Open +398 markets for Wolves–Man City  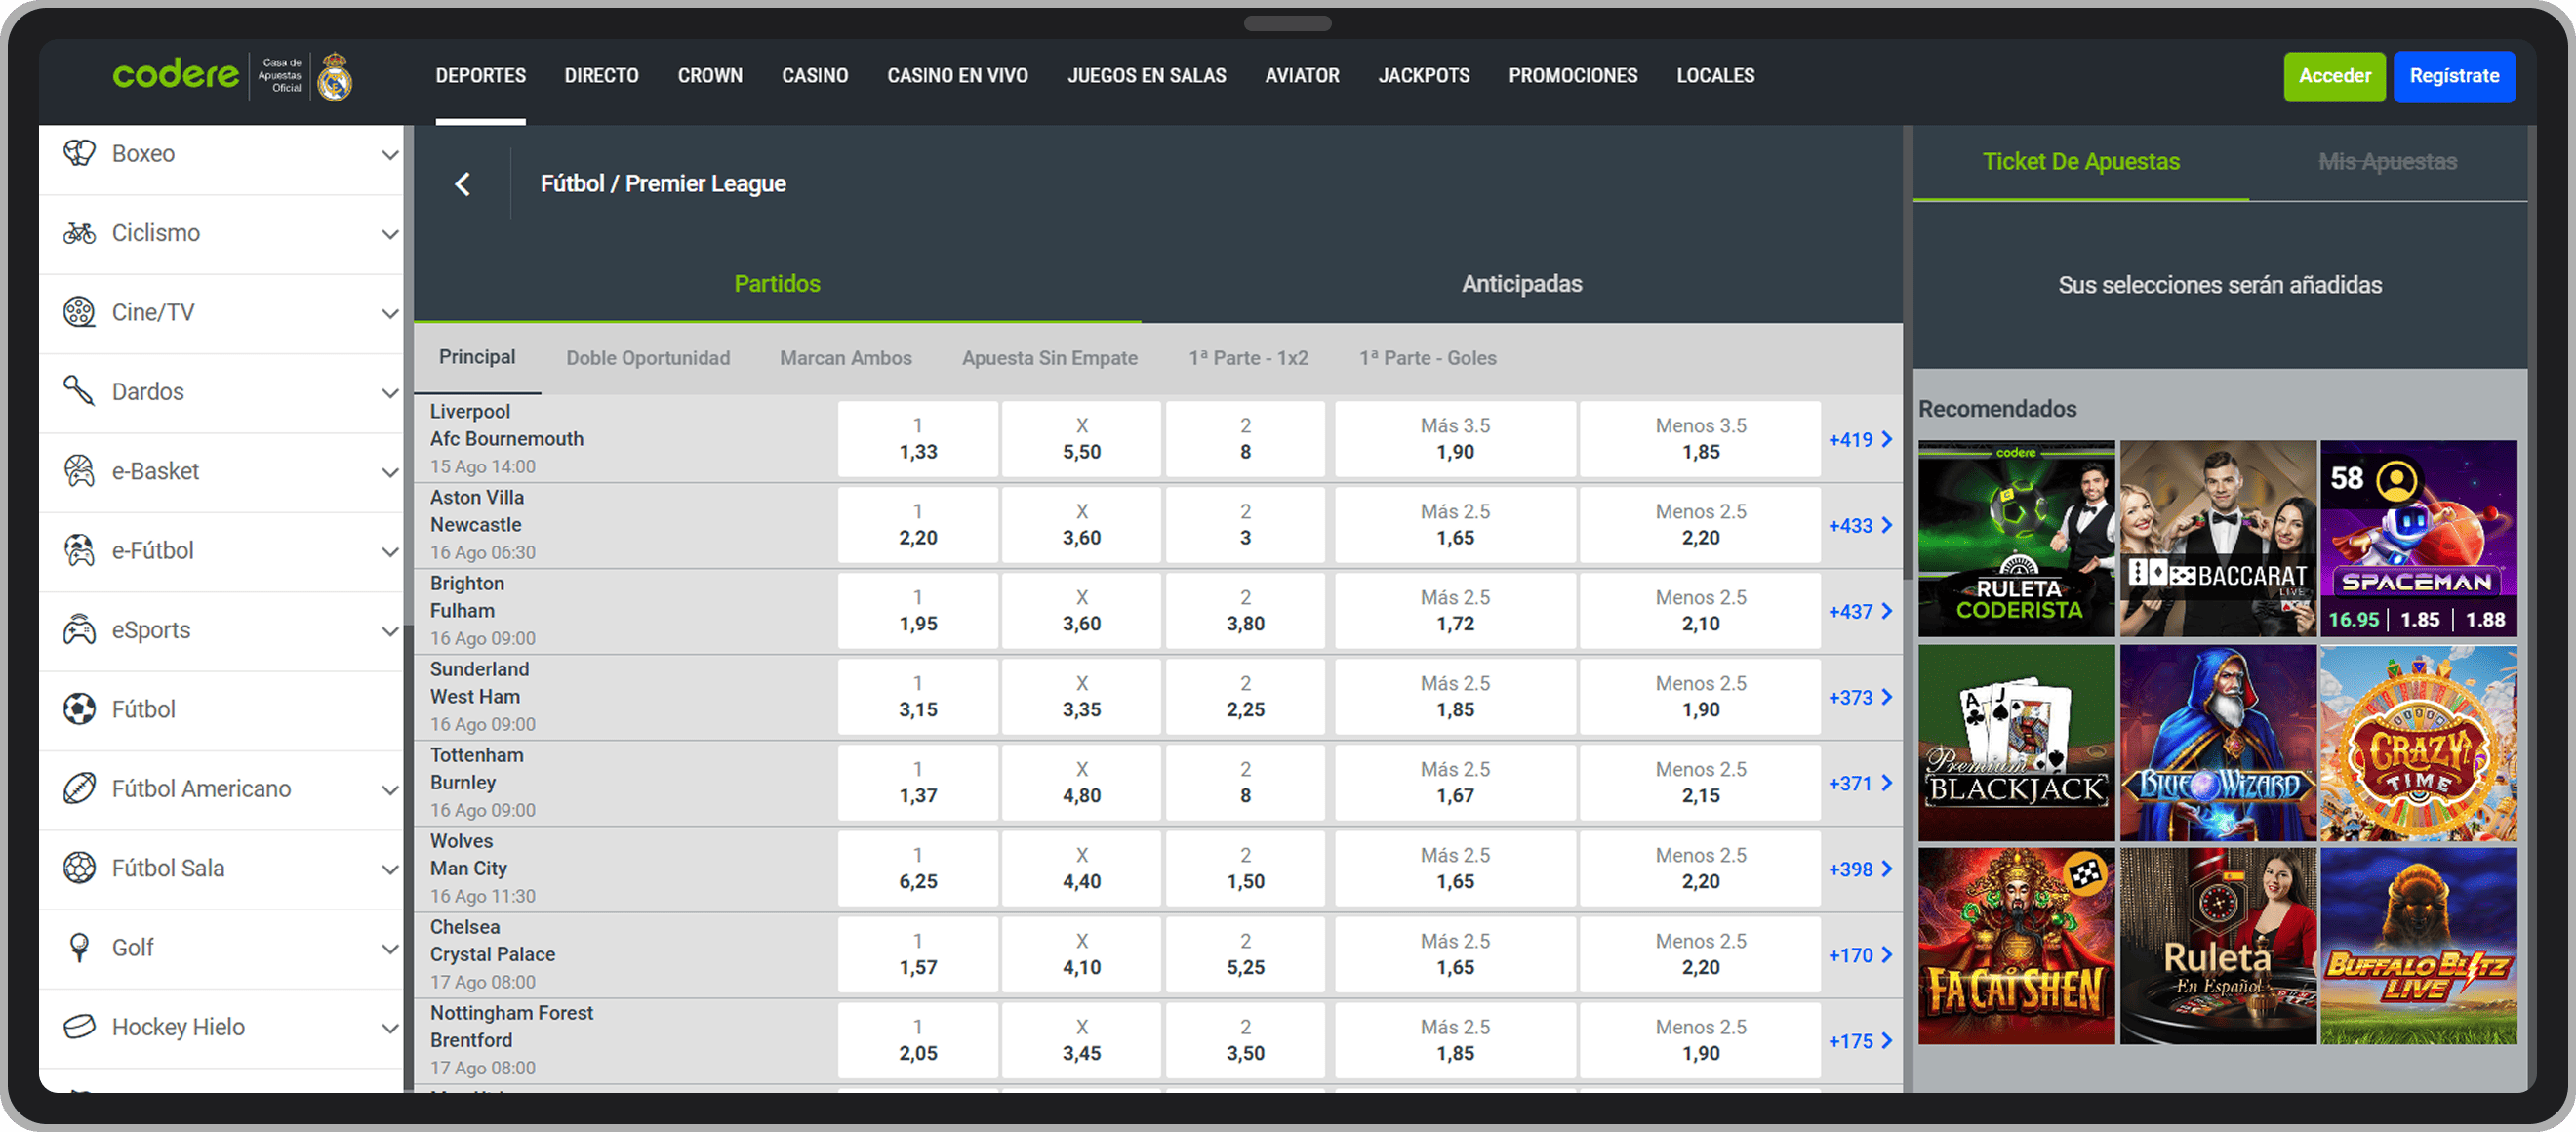(1860, 870)
